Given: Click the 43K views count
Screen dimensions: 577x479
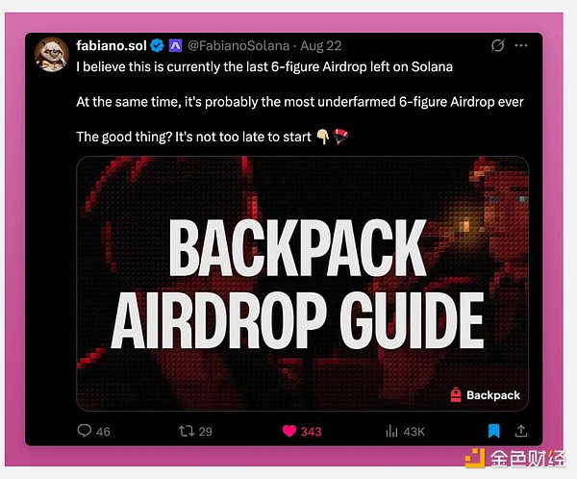Looking at the screenshot, I should click(414, 432).
